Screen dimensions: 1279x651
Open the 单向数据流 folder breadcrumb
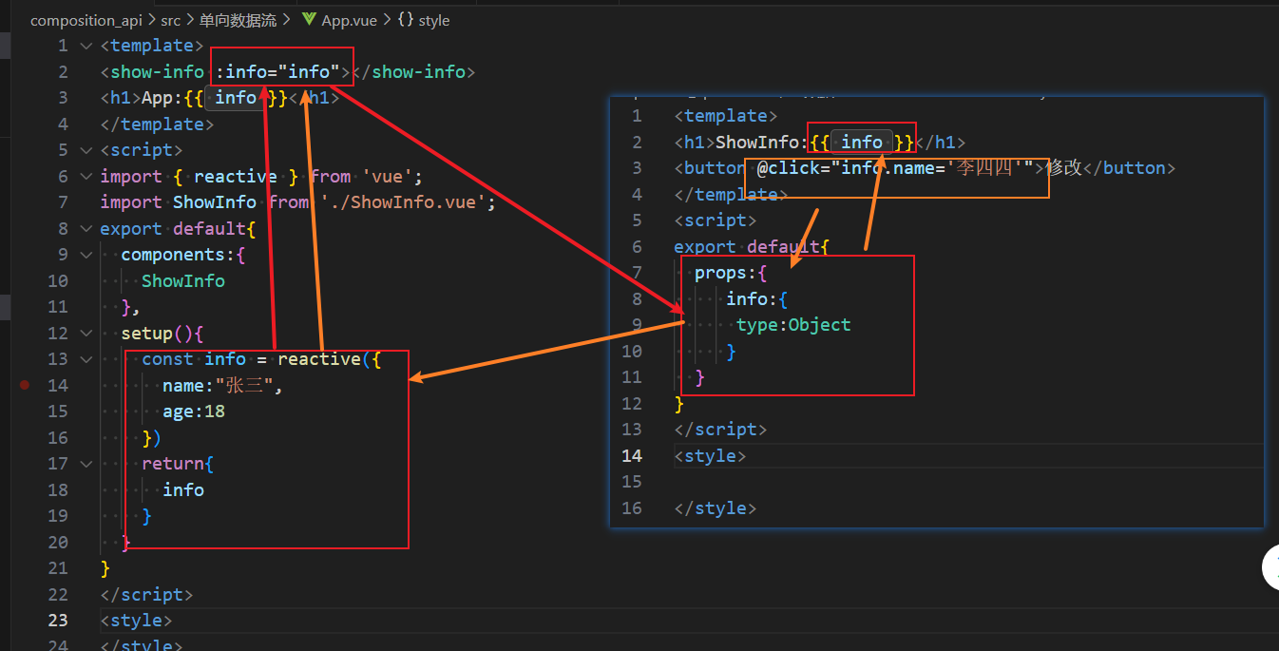pos(238,20)
